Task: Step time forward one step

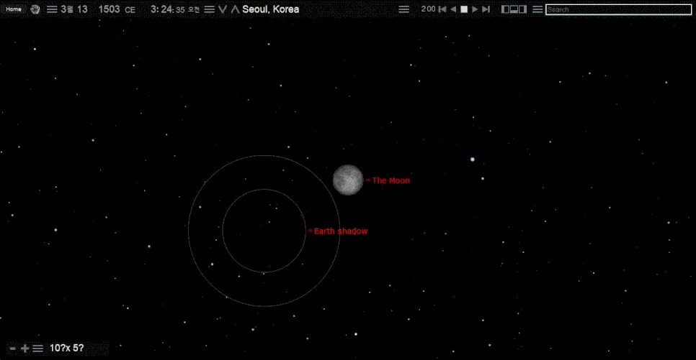Action: coord(486,9)
